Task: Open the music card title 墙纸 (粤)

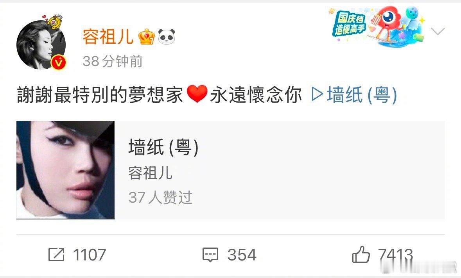Action: 163,147
